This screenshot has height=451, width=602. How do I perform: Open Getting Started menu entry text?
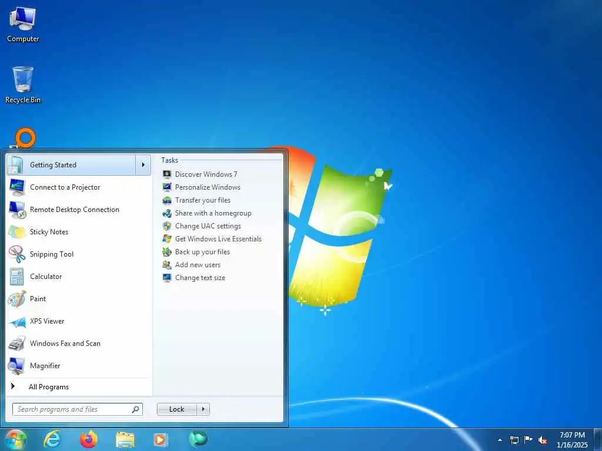53,165
